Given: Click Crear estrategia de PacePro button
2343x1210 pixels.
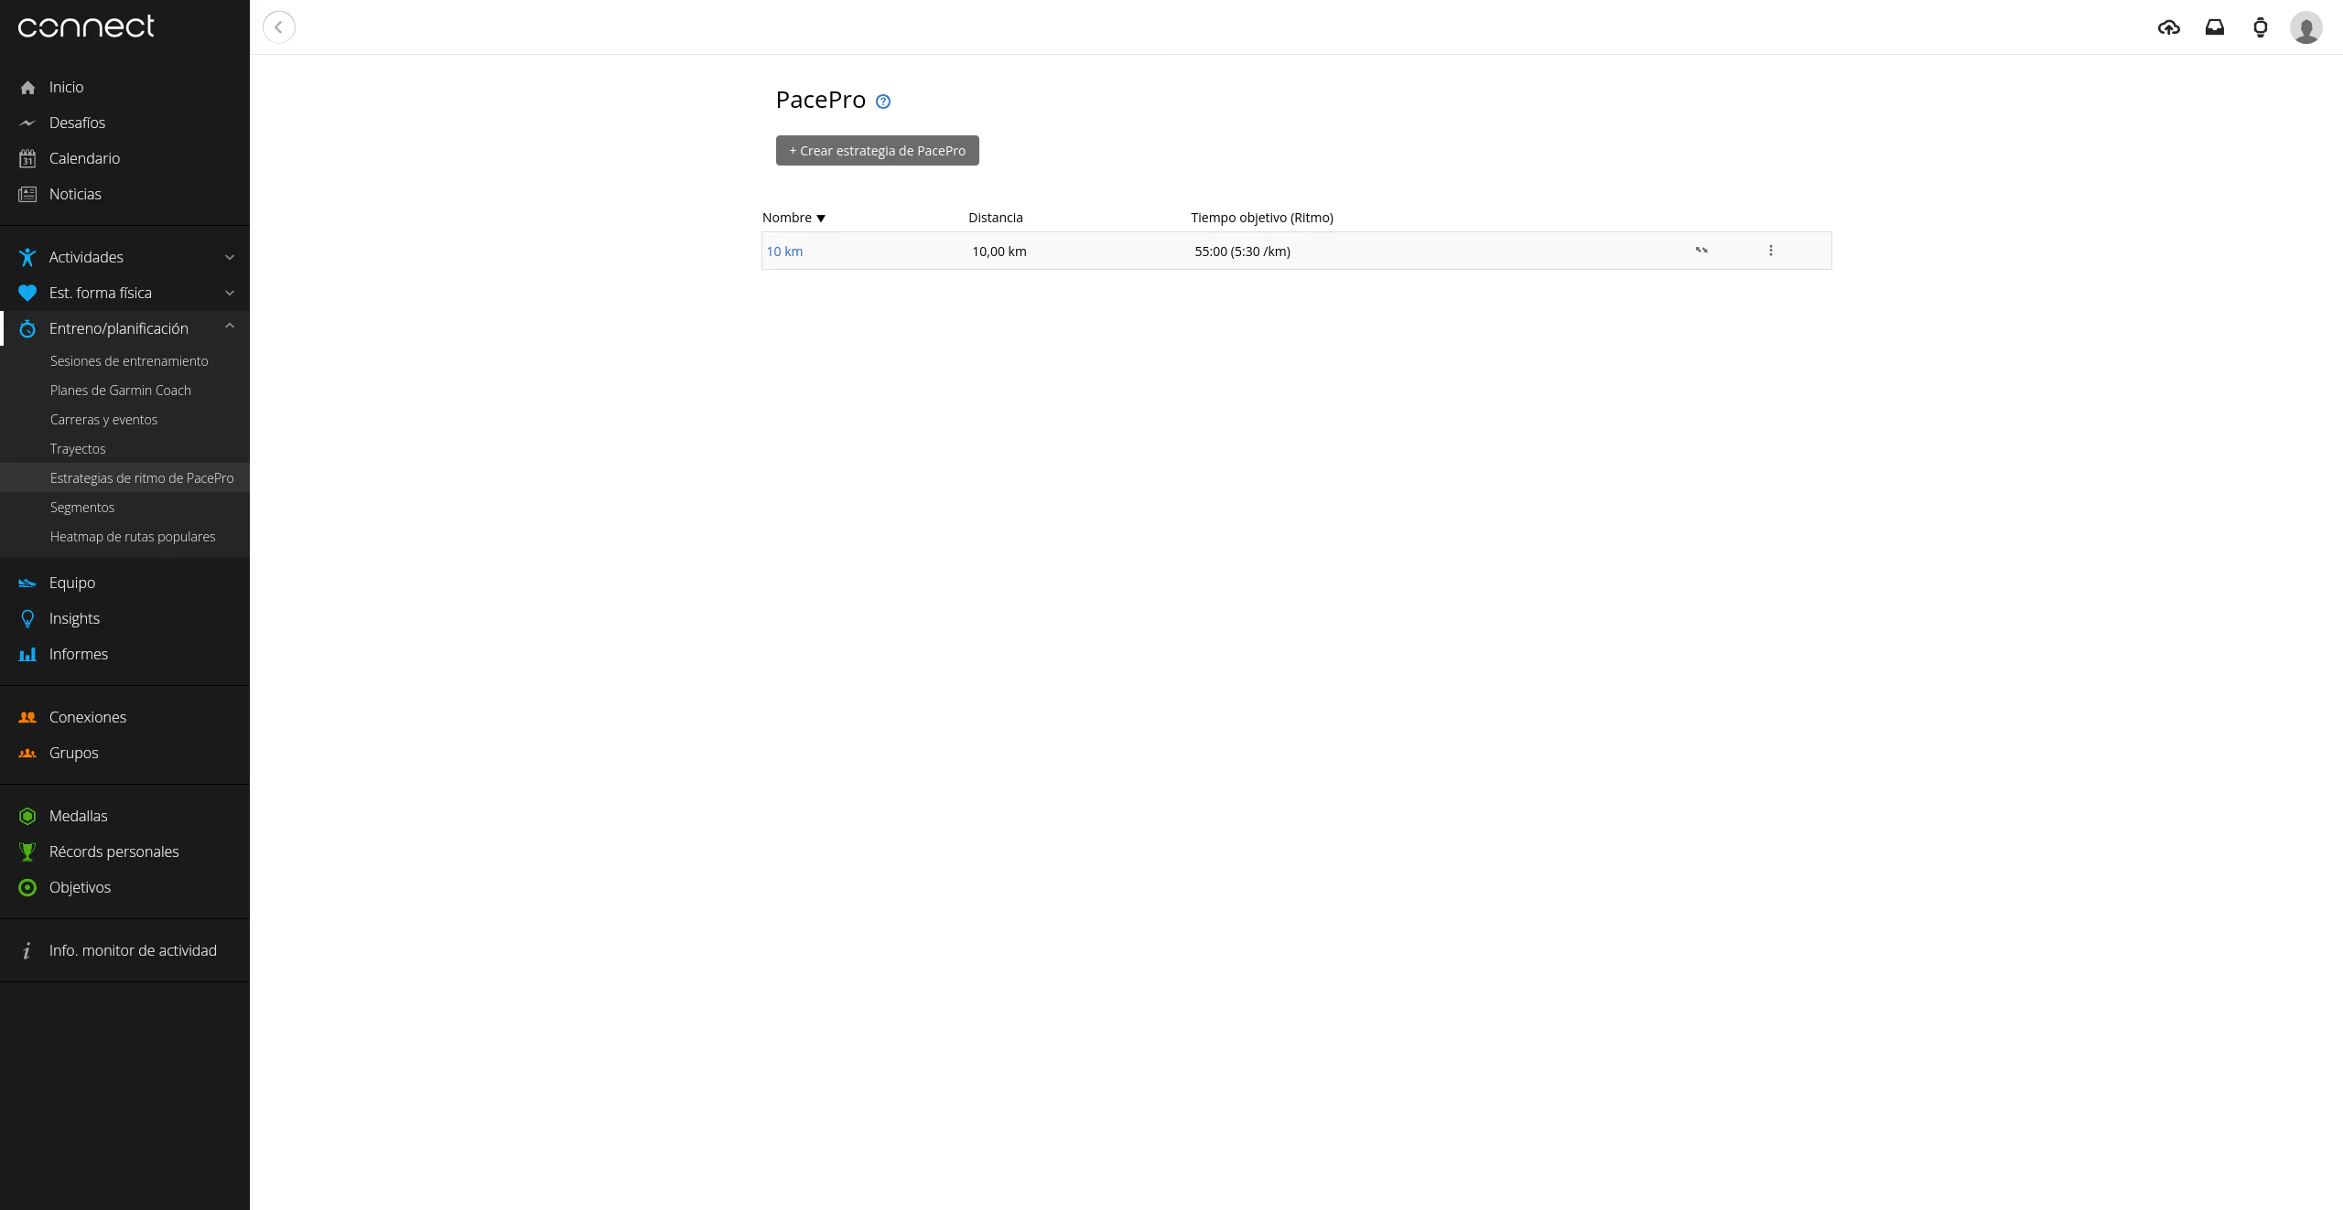Looking at the screenshot, I should click(877, 151).
